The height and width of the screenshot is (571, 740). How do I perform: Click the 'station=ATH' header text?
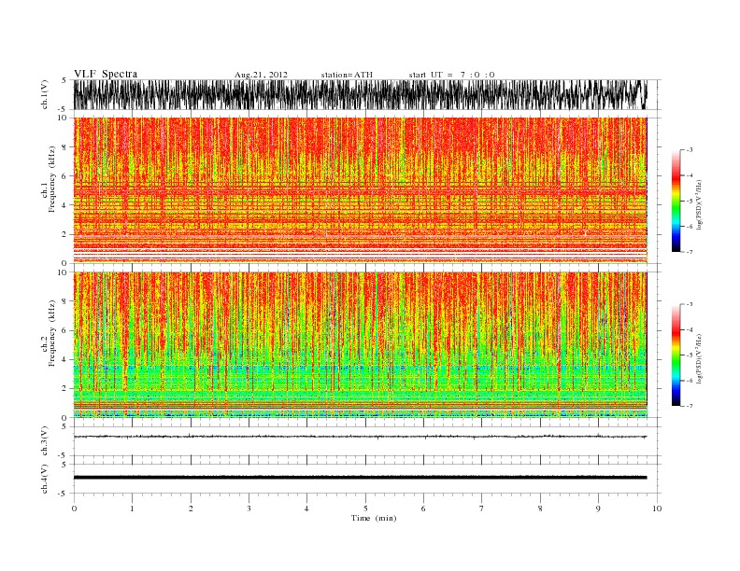pyautogui.click(x=347, y=75)
